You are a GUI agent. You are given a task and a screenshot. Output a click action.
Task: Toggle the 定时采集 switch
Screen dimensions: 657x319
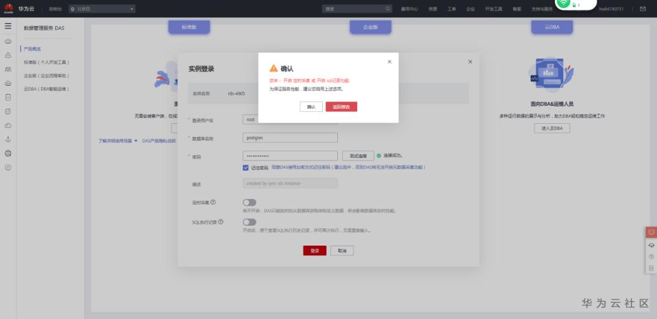click(x=249, y=203)
